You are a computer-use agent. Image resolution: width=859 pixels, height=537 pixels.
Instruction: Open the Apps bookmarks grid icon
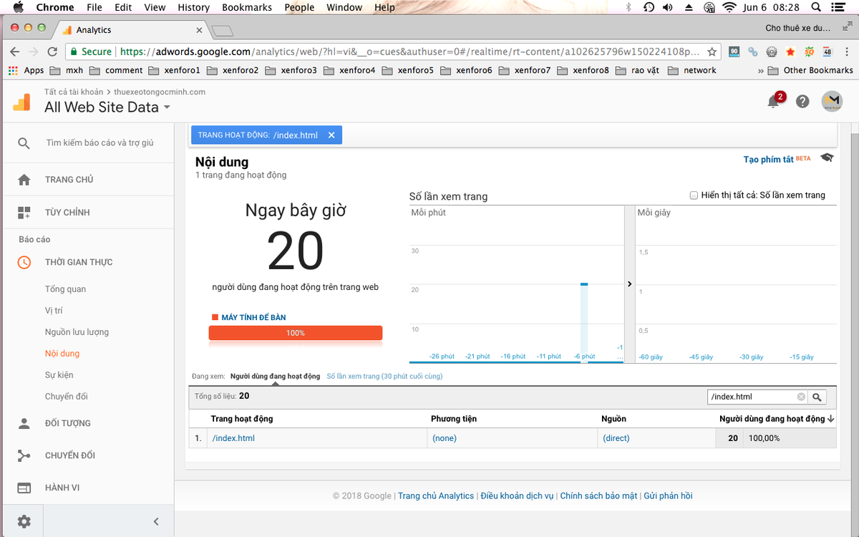[13, 70]
